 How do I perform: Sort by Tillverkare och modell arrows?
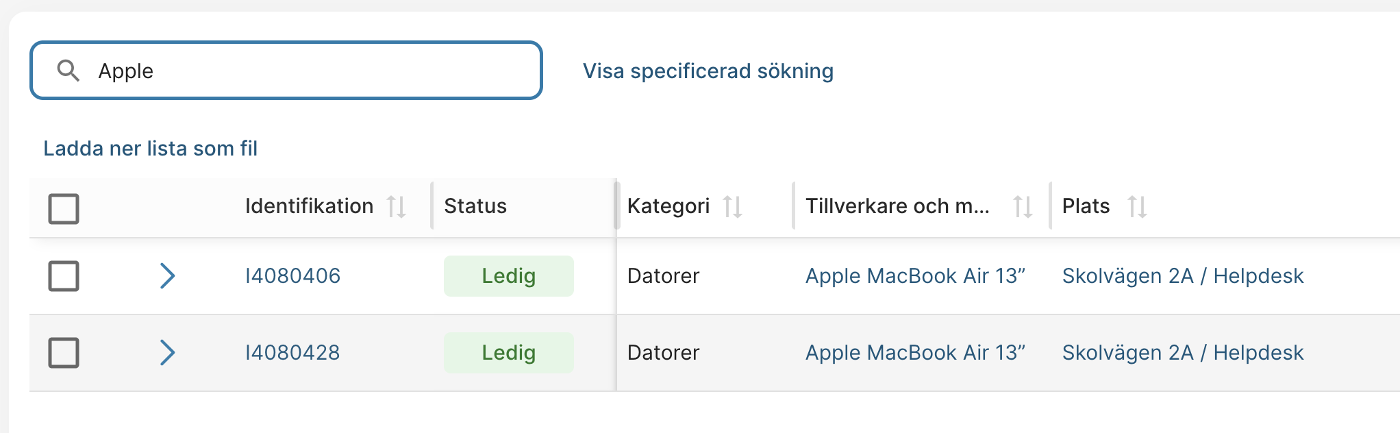[x=1023, y=206]
